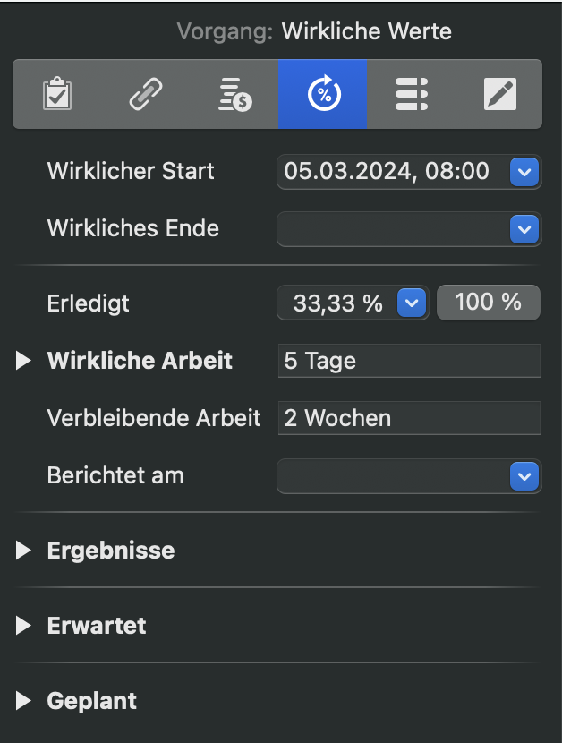
Task: Open the Wirklicher Start date dropdown
Action: [524, 172]
